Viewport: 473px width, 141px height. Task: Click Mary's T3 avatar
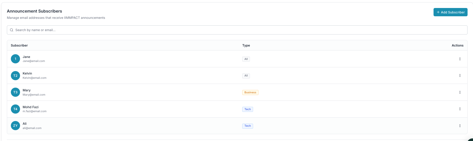click(x=15, y=92)
